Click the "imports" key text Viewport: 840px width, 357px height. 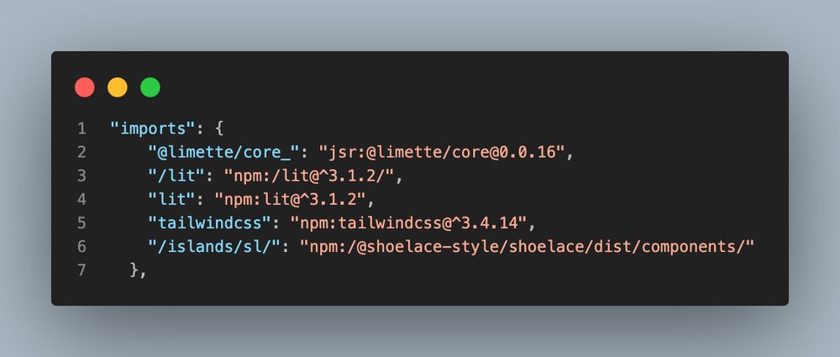point(152,129)
